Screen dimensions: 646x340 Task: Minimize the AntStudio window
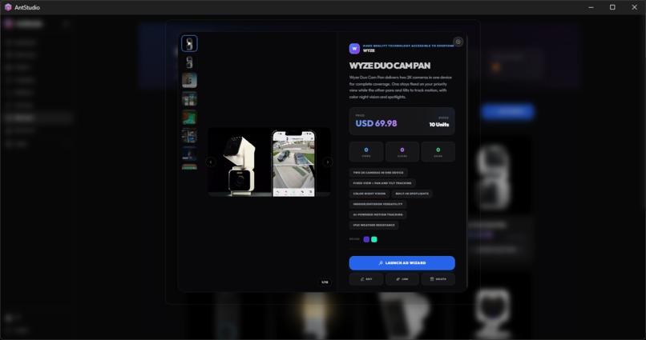tap(591, 7)
